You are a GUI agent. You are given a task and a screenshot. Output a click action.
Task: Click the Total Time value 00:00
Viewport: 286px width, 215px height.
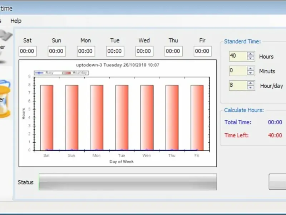(275, 122)
